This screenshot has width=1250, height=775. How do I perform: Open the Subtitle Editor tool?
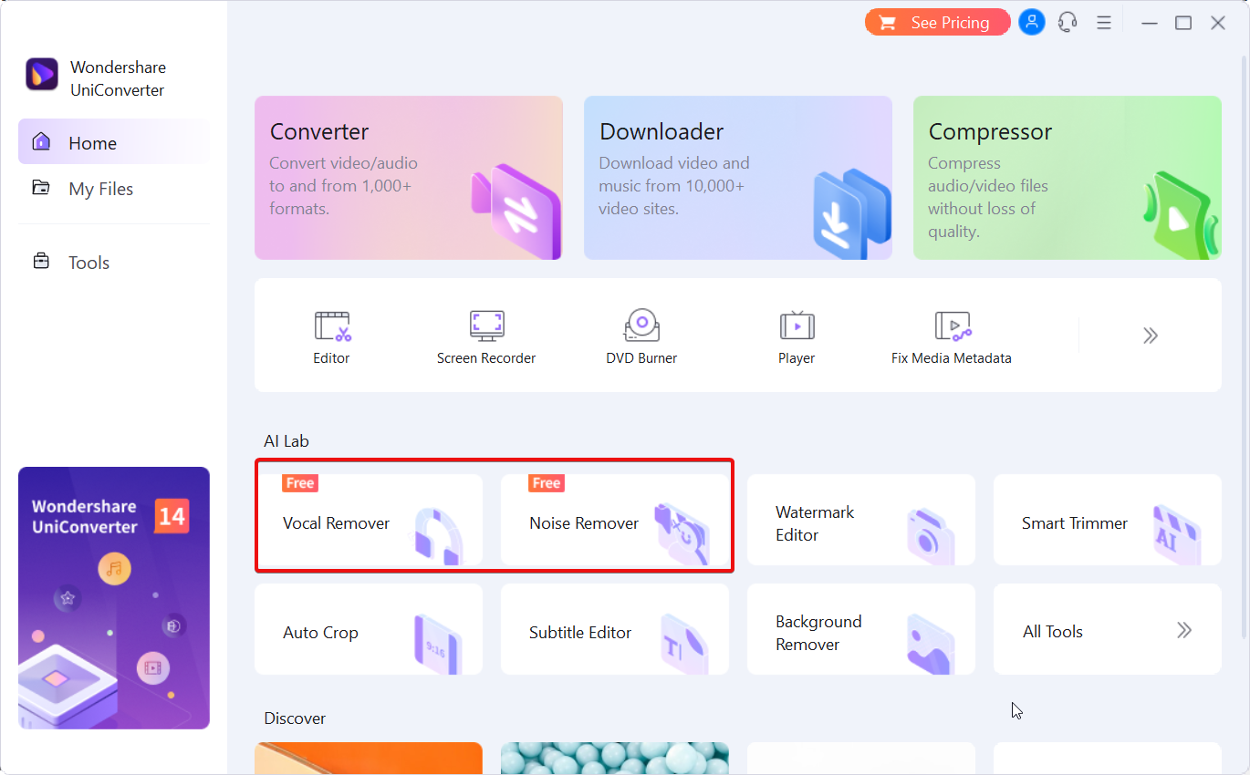click(615, 629)
